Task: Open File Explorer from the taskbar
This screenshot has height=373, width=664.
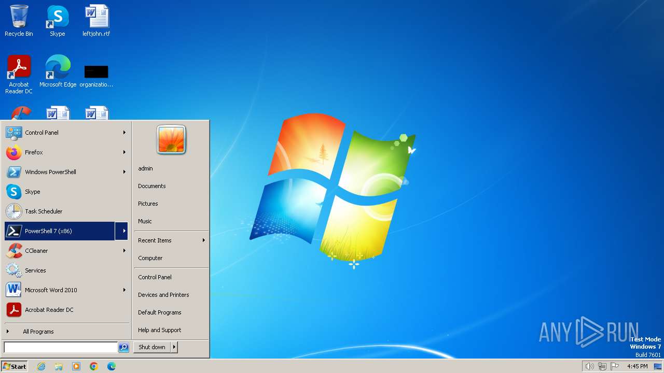Action: (59, 366)
